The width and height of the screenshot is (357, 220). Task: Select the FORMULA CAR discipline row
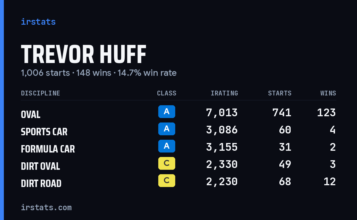(x=178, y=147)
